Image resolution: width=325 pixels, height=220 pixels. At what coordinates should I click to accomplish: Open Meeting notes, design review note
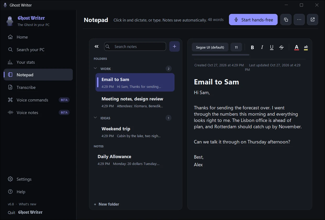135,102
